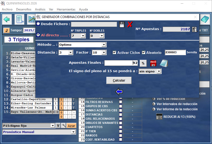
Task: Click the blue back arrow under Calcular
Action: pyautogui.click(x=119, y=91)
